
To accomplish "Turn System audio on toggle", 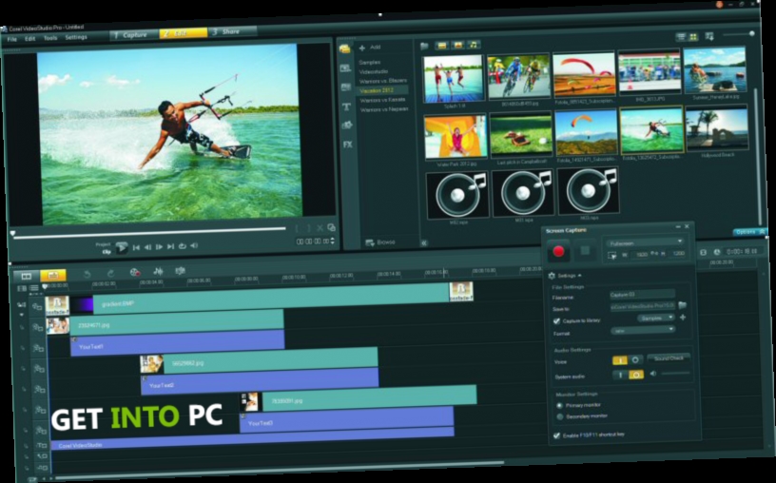I will point(620,376).
